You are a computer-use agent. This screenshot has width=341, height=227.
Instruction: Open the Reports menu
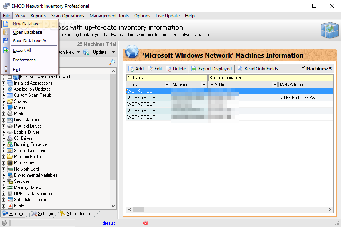[x=38, y=16]
